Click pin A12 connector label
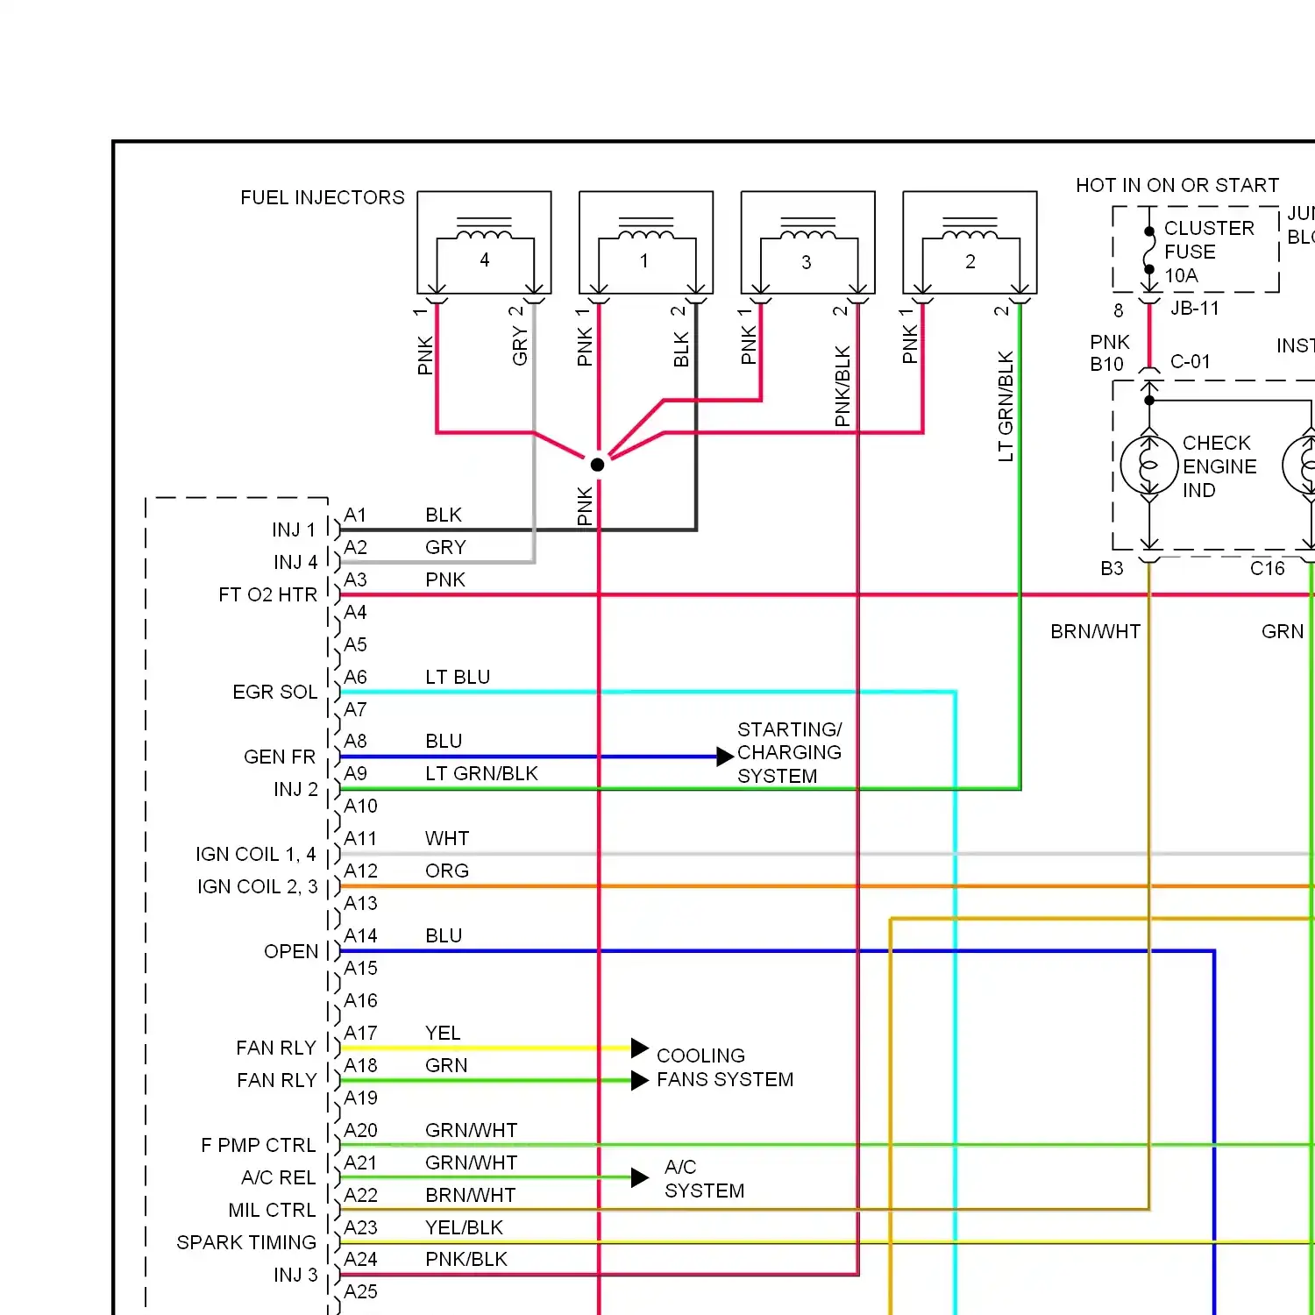1315x1315 pixels. pyautogui.click(x=360, y=871)
